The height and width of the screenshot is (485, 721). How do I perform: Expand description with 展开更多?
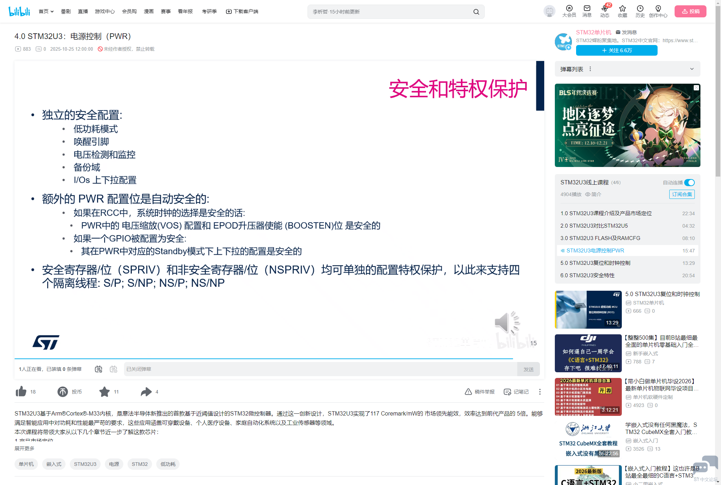click(x=24, y=448)
